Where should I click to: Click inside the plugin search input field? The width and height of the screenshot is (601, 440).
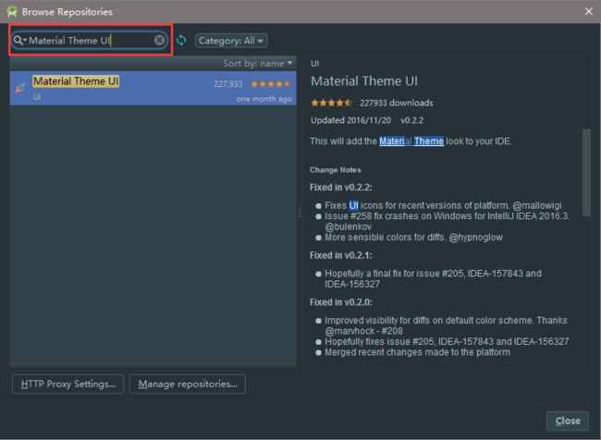pos(88,41)
